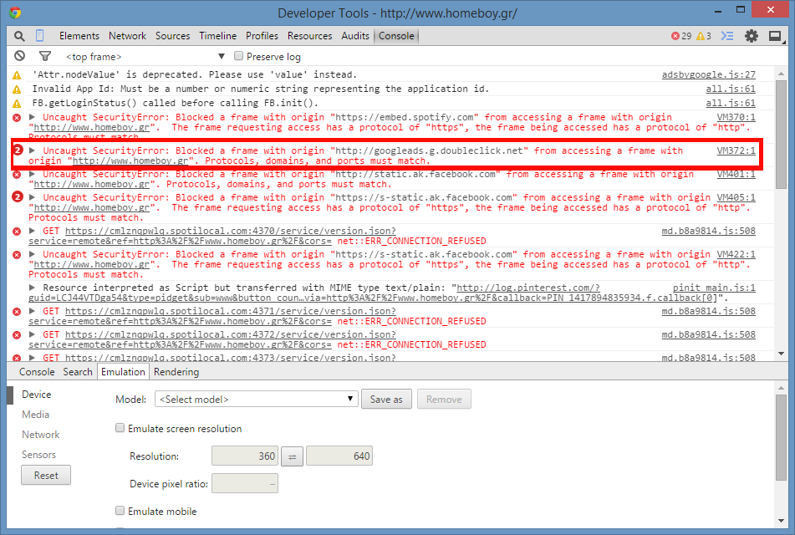795x535 pixels.
Task: Click the emulation pane scrollbar thumb
Action: point(781,437)
